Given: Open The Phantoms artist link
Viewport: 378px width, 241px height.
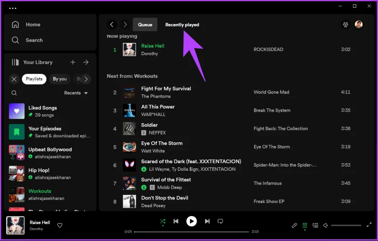Looking at the screenshot, I should [x=156, y=96].
